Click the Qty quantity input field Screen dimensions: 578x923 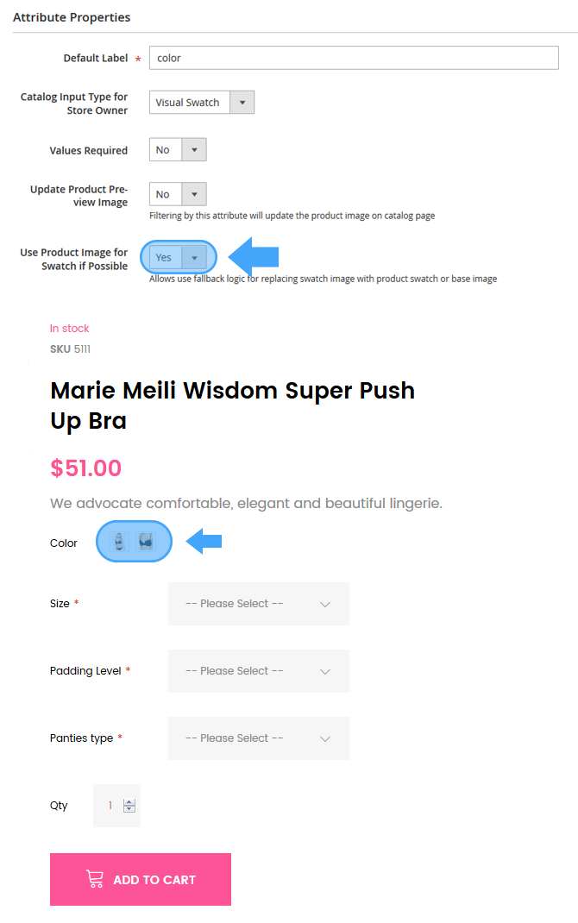[x=116, y=806]
